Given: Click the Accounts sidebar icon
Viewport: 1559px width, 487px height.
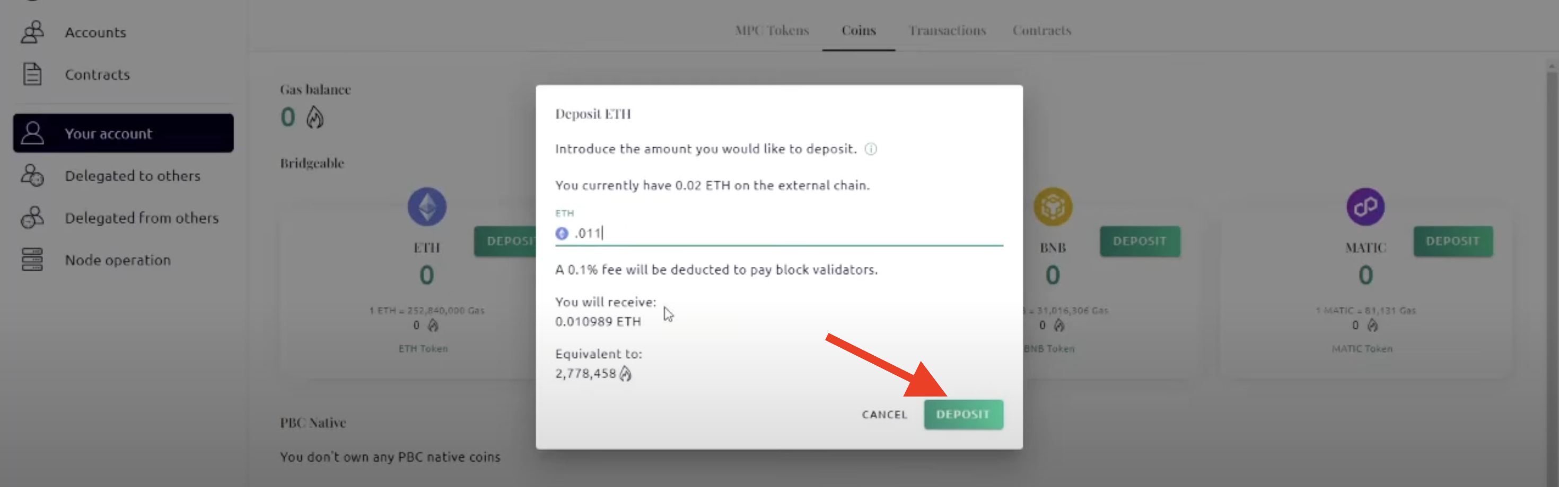Looking at the screenshot, I should coord(33,32).
